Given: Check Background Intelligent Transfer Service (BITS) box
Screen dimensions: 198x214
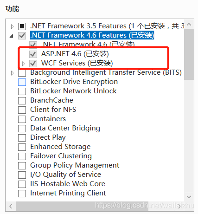Looking at the screenshot, I should point(22,72).
